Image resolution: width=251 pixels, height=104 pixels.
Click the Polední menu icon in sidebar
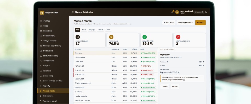41,36
